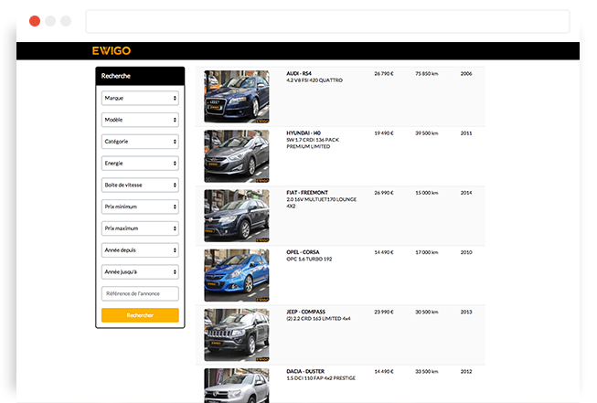Click the year 2012

(466, 371)
